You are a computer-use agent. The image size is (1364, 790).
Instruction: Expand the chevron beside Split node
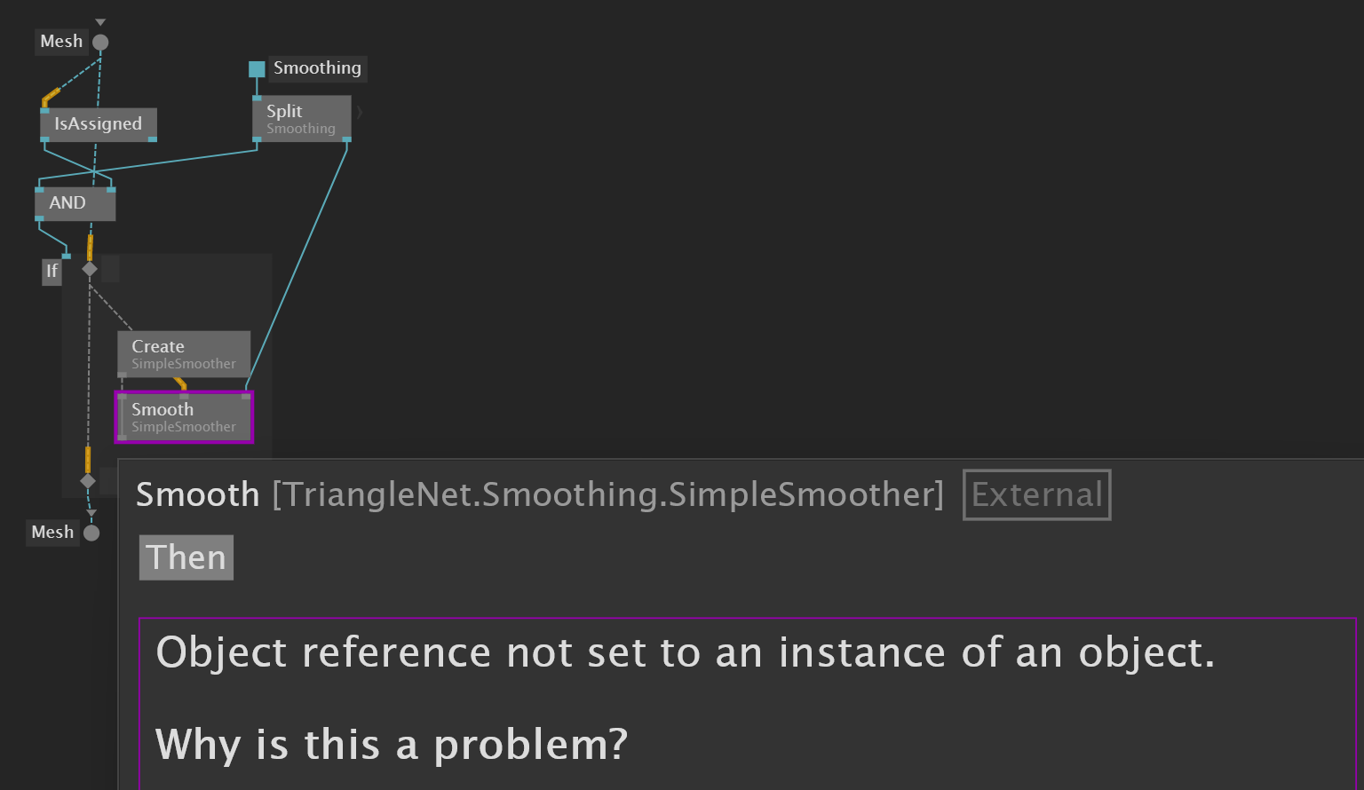360,113
